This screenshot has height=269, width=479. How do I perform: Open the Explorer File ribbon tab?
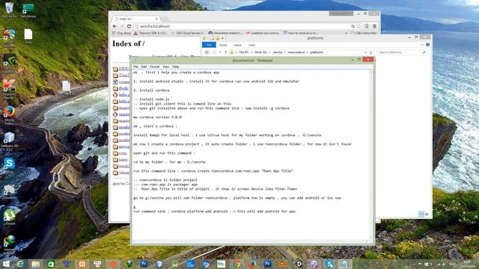(x=209, y=45)
